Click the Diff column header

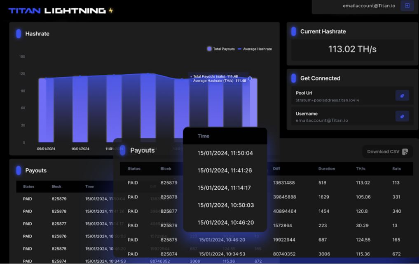[x=276, y=169]
